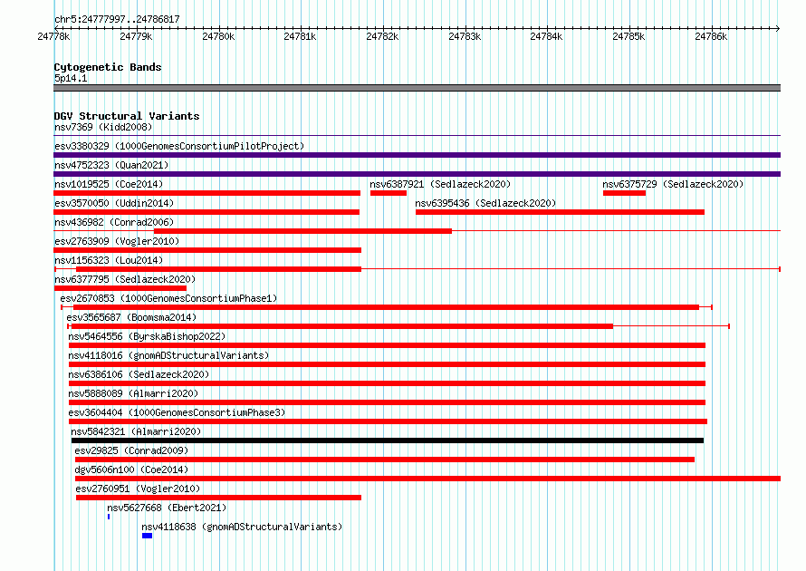Click the nsv436982 red variant bar

[302, 231]
